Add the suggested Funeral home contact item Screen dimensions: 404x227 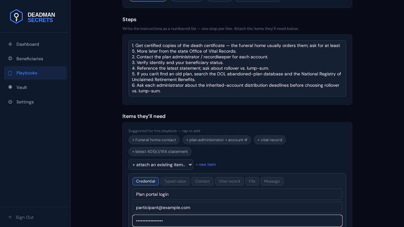point(154,140)
